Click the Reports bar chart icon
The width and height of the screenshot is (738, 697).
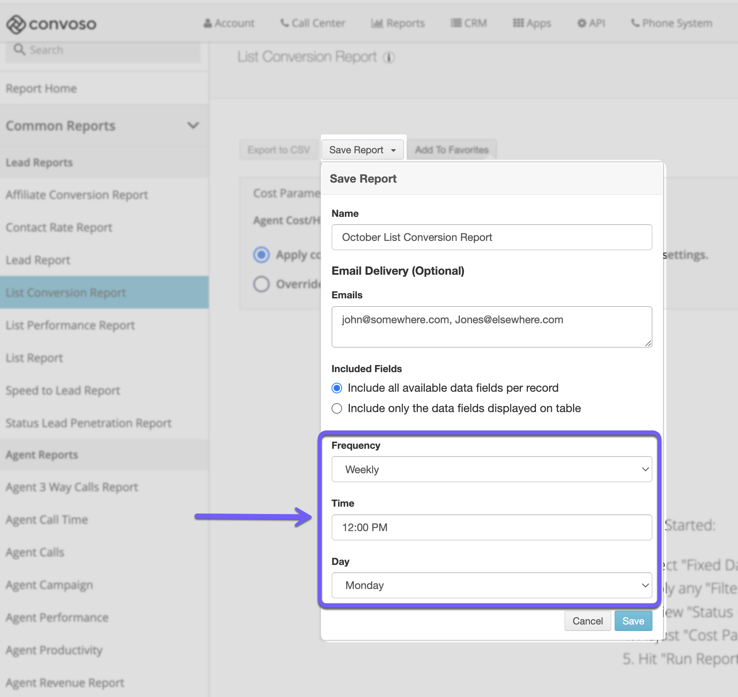[377, 23]
